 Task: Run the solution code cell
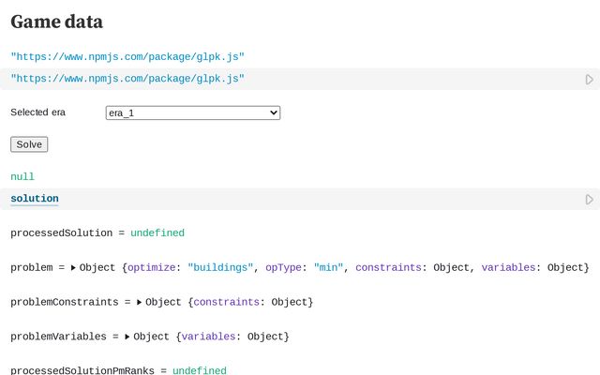[590, 200]
